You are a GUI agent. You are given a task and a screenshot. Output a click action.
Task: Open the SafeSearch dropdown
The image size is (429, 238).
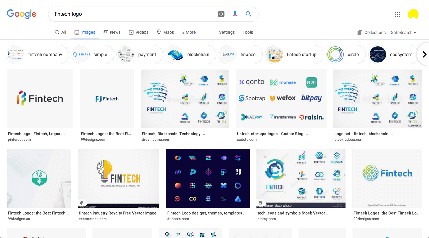403,33
